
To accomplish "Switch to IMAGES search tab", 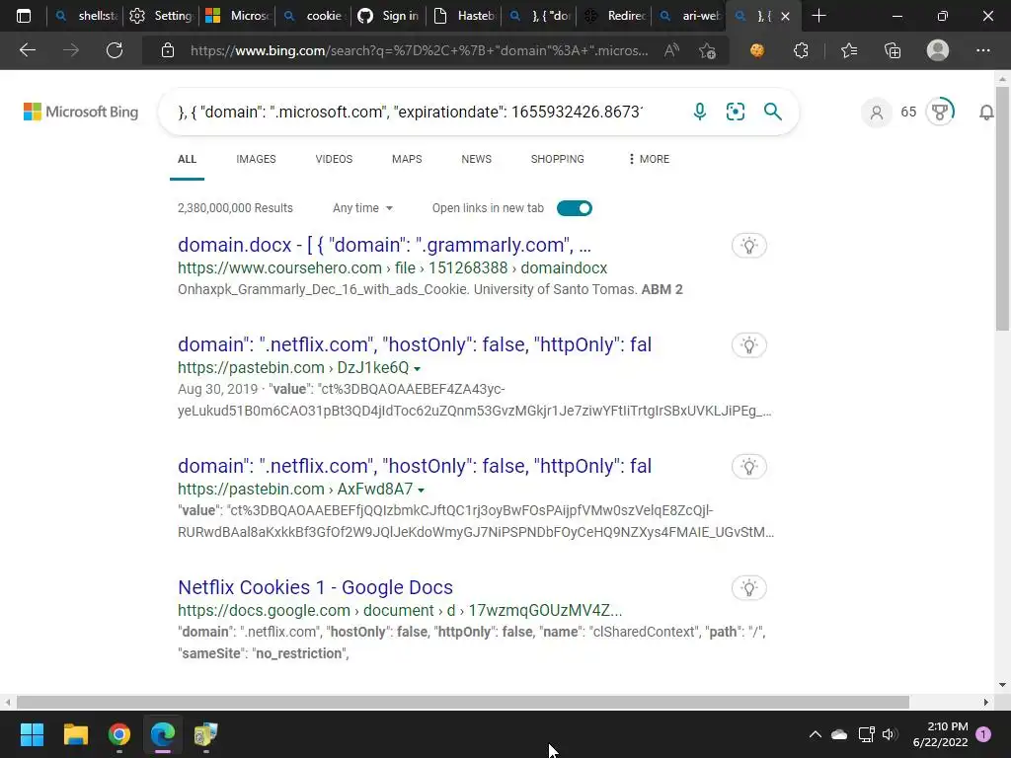I will (x=256, y=159).
